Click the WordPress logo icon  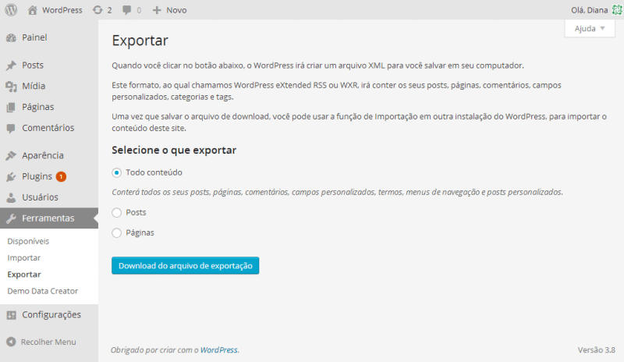pos(11,10)
